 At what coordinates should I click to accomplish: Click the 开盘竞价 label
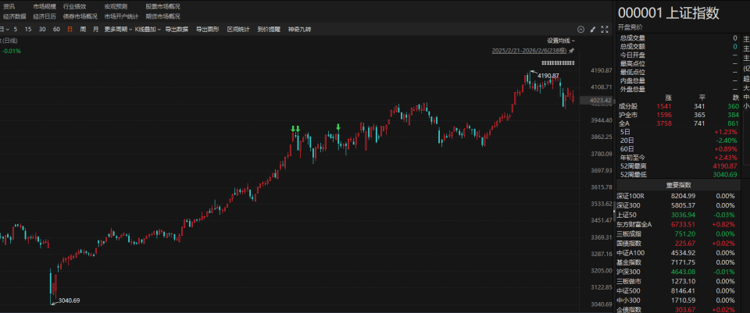630,27
